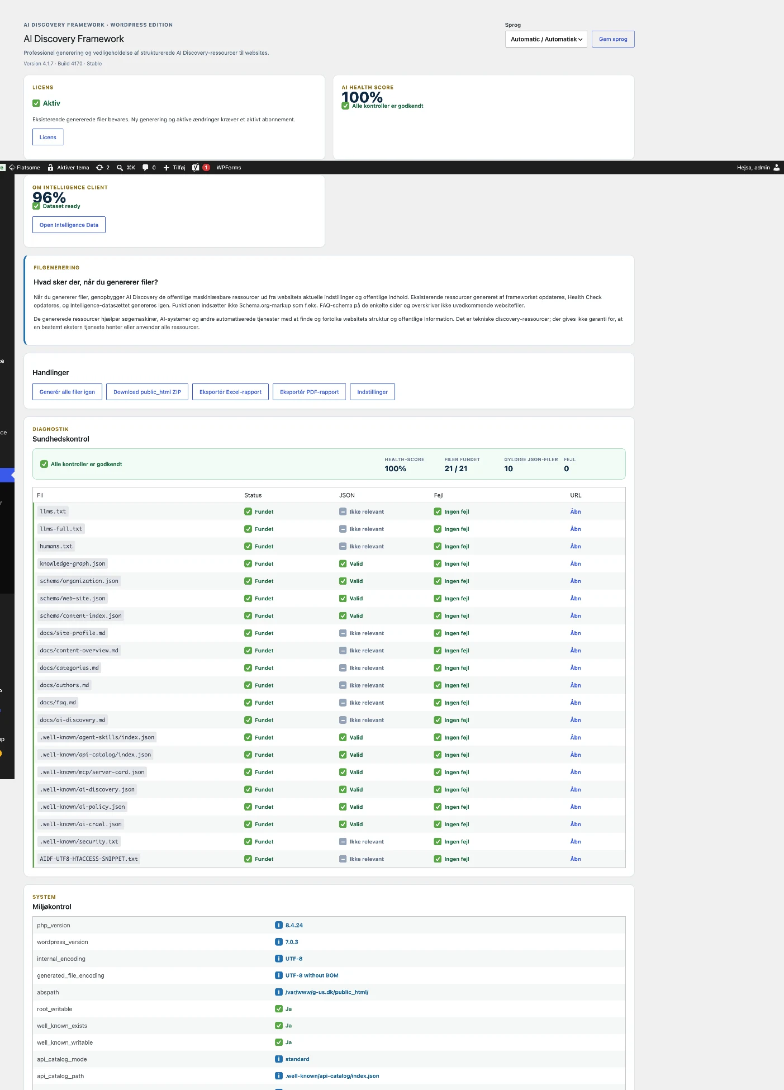Click the Gem sprog button
The width and height of the screenshot is (784, 1090).
click(613, 39)
